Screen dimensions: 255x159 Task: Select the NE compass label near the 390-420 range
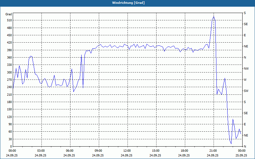click(x=246, y=46)
